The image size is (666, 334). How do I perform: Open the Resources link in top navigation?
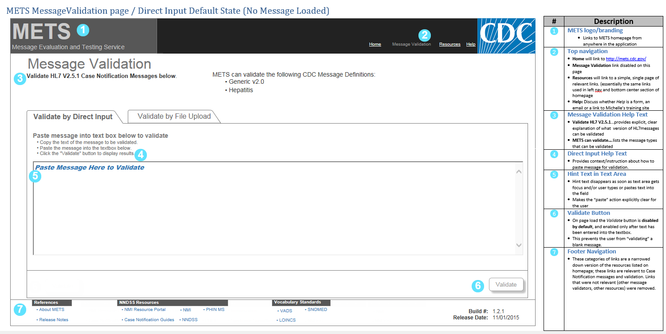(449, 44)
